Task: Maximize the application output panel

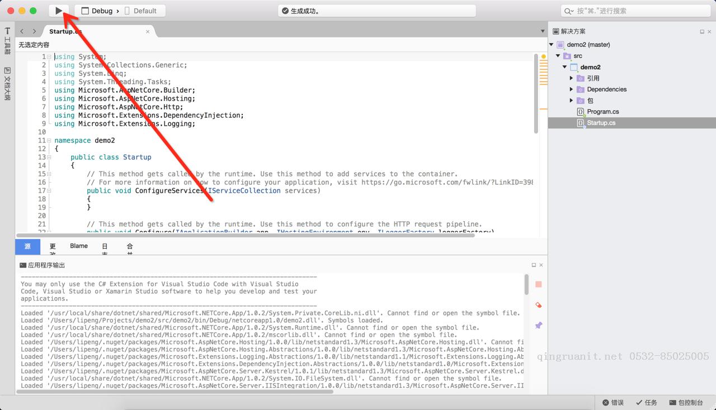Action: pyautogui.click(x=534, y=265)
